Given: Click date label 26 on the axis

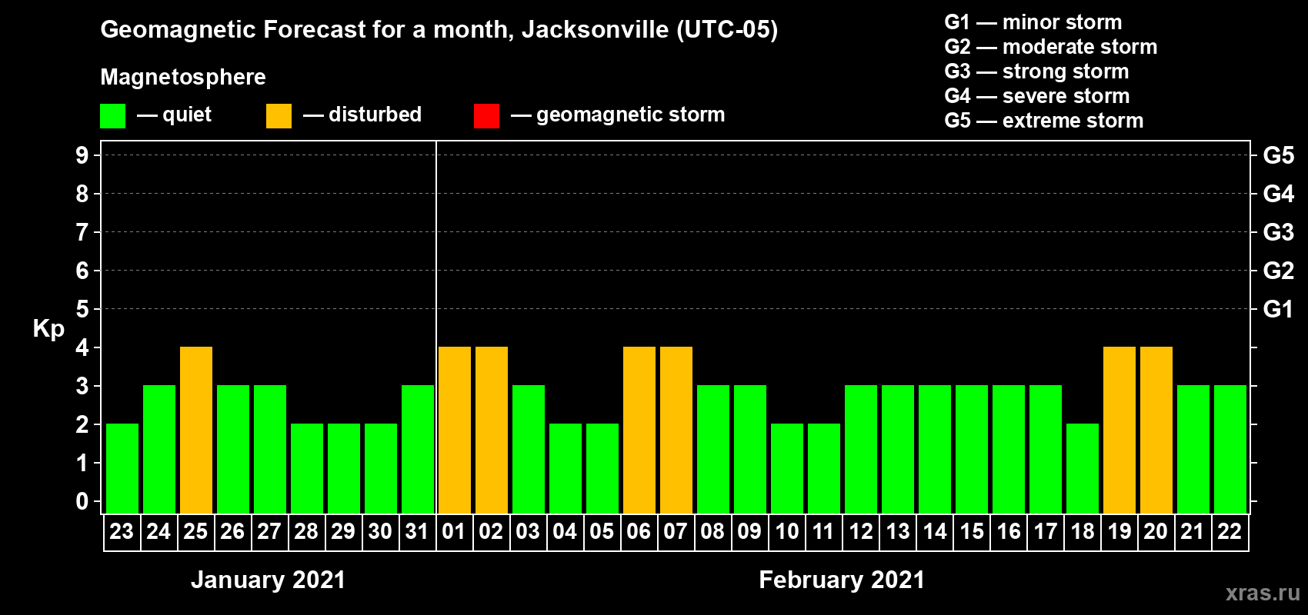Looking at the screenshot, I should tap(232, 531).
